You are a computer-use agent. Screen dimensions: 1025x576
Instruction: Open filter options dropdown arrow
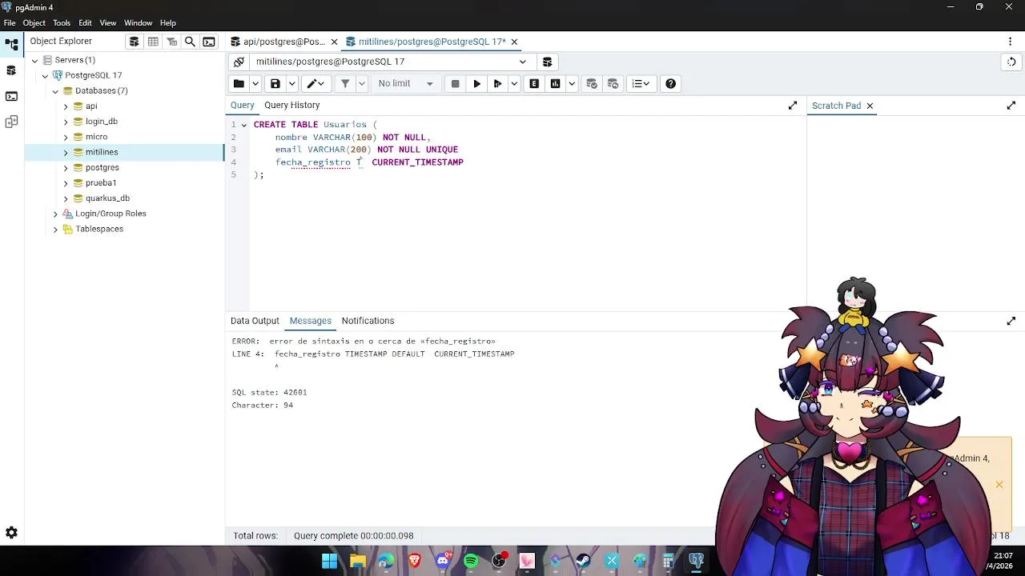pos(362,83)
